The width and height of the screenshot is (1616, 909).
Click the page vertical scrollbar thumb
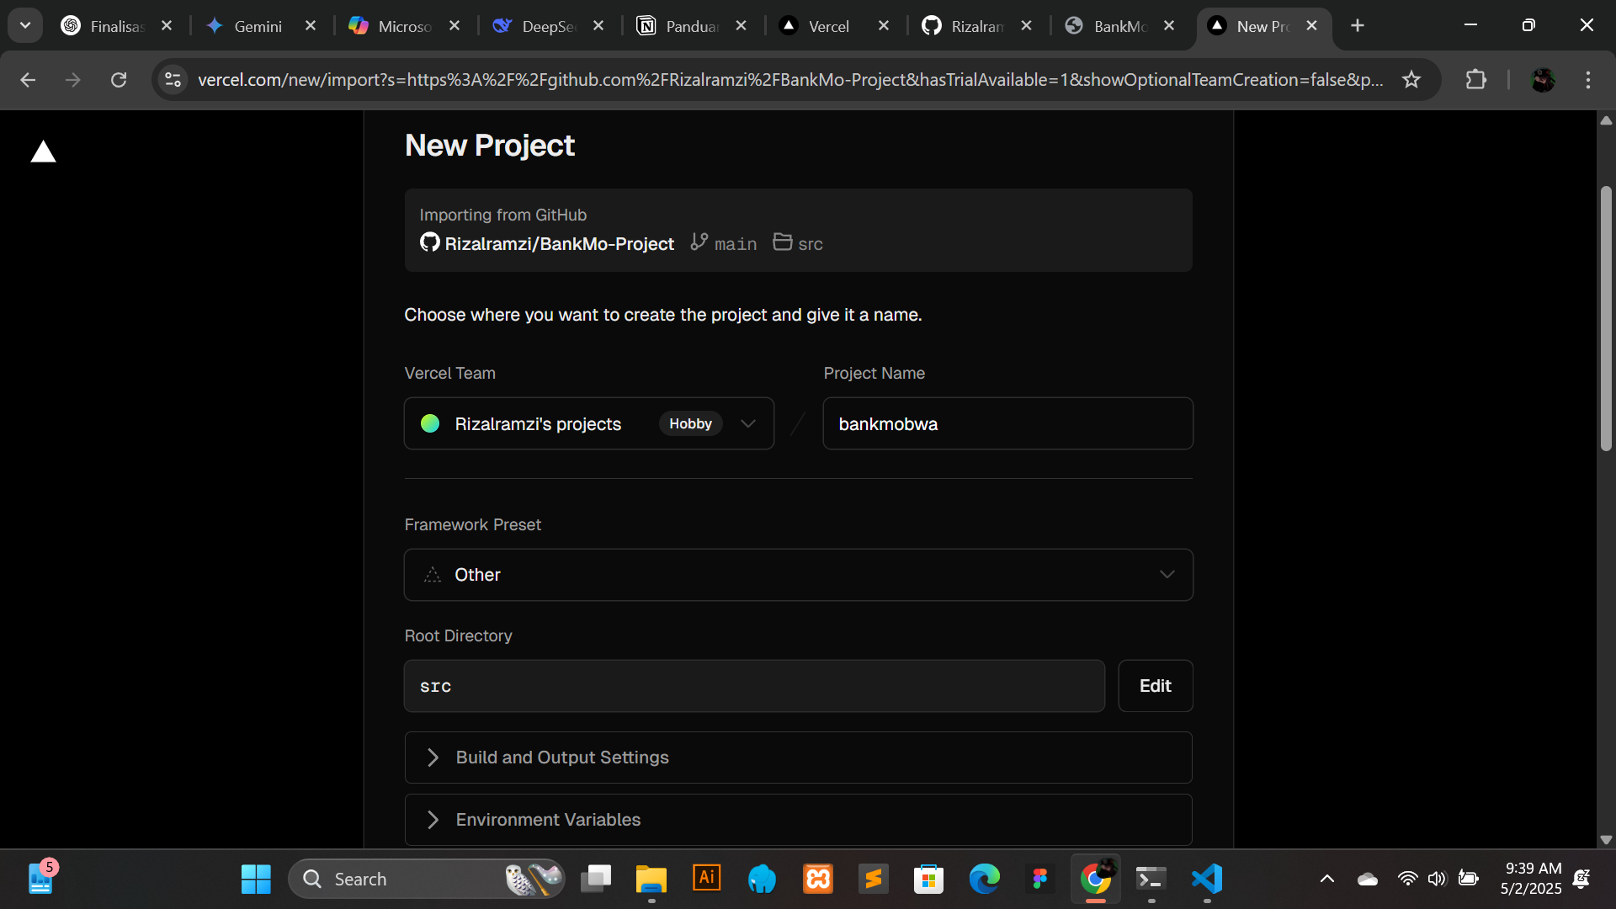1606,319
